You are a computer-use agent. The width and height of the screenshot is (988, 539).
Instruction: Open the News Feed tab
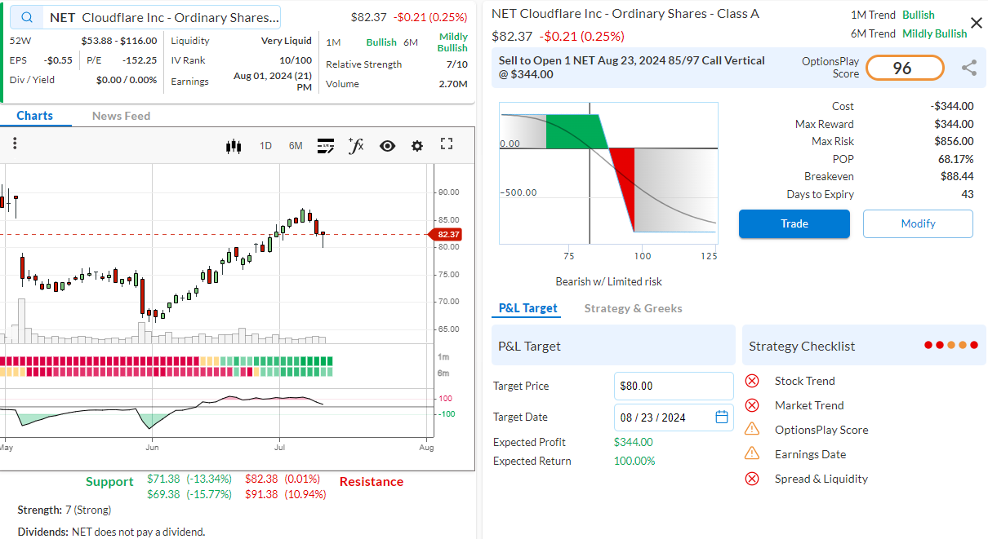pyautogui.click(x=121, y=116)
